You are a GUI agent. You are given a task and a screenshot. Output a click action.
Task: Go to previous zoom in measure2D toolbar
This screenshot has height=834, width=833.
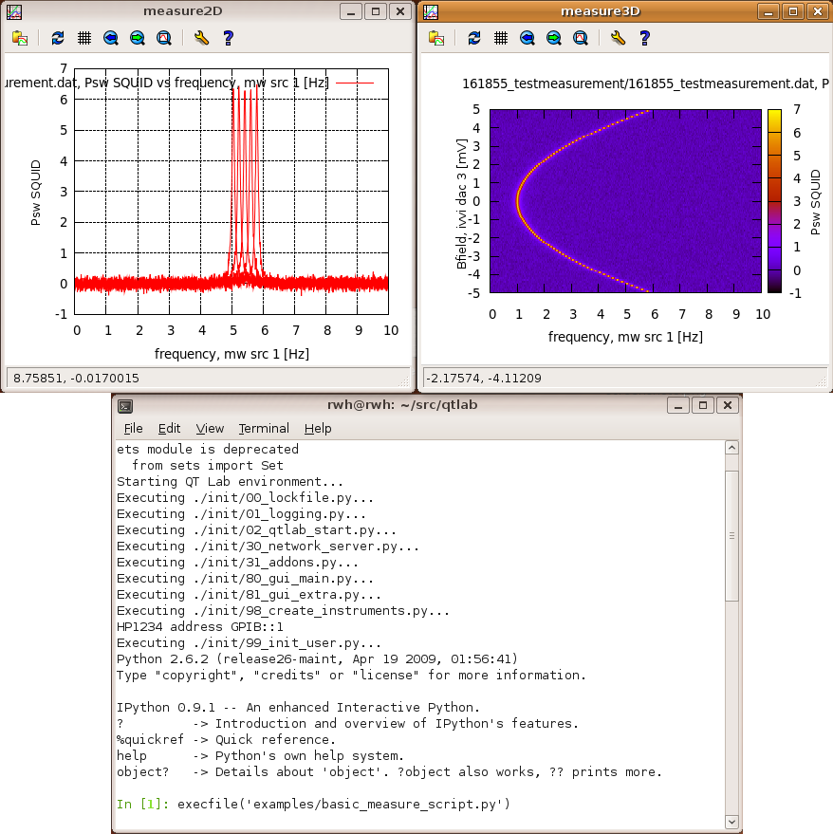(x=111, y=38)
